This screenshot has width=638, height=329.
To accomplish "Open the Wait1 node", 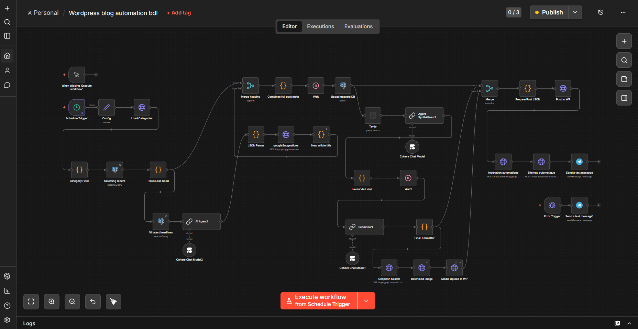I will point(408,178).
